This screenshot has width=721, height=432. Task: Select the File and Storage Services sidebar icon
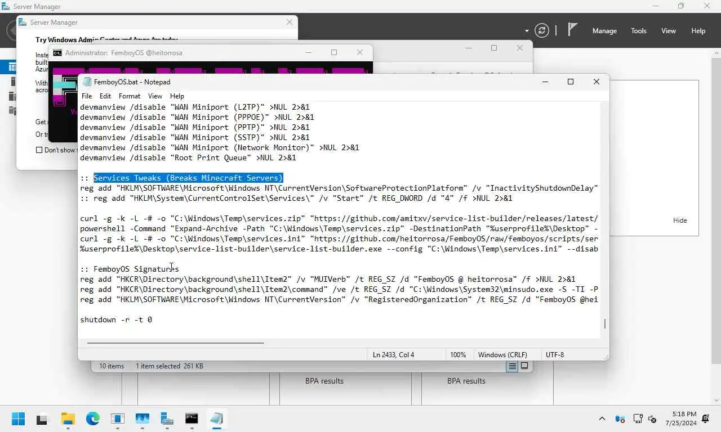(x=12, y=110)
